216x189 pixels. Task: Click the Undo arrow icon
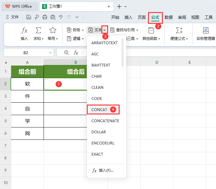61,17
